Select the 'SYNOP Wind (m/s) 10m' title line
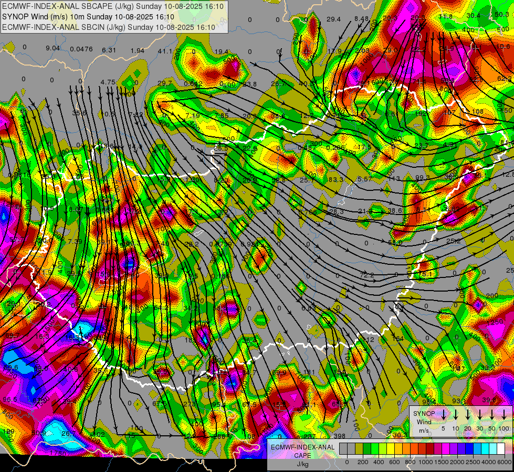 88,17
